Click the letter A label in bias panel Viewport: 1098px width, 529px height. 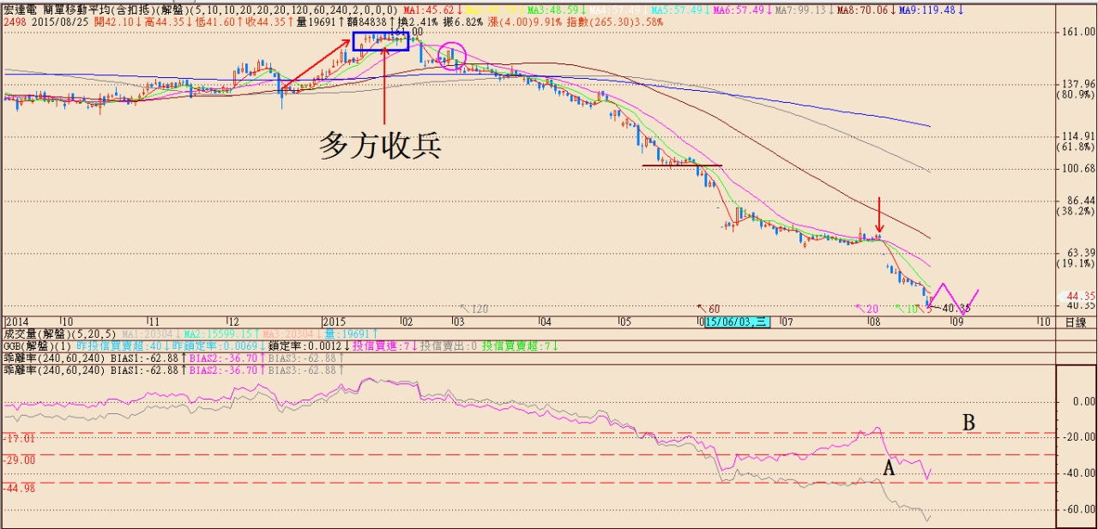point(890,468)
